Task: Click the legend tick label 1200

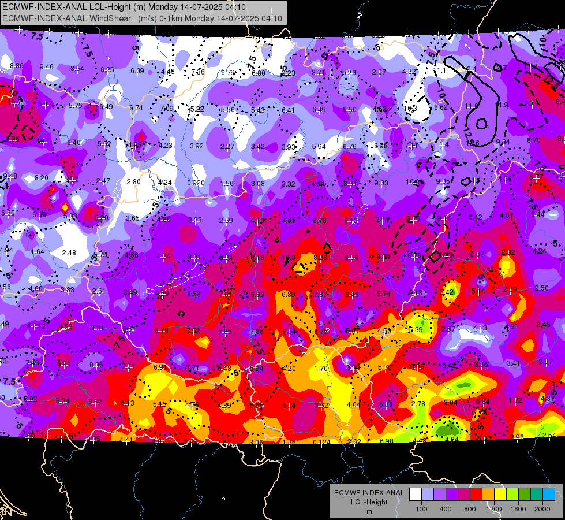Action: pos(493,509)
